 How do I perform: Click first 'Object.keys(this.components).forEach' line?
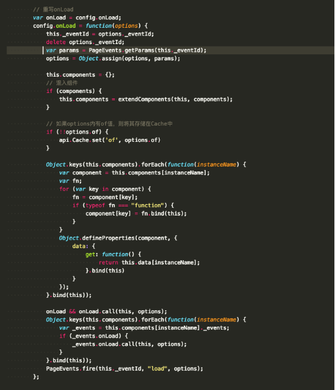coord(146,164)
